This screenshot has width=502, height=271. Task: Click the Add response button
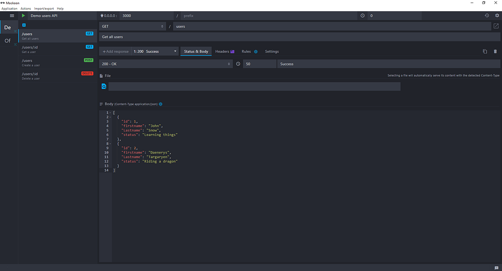(115, 51)
